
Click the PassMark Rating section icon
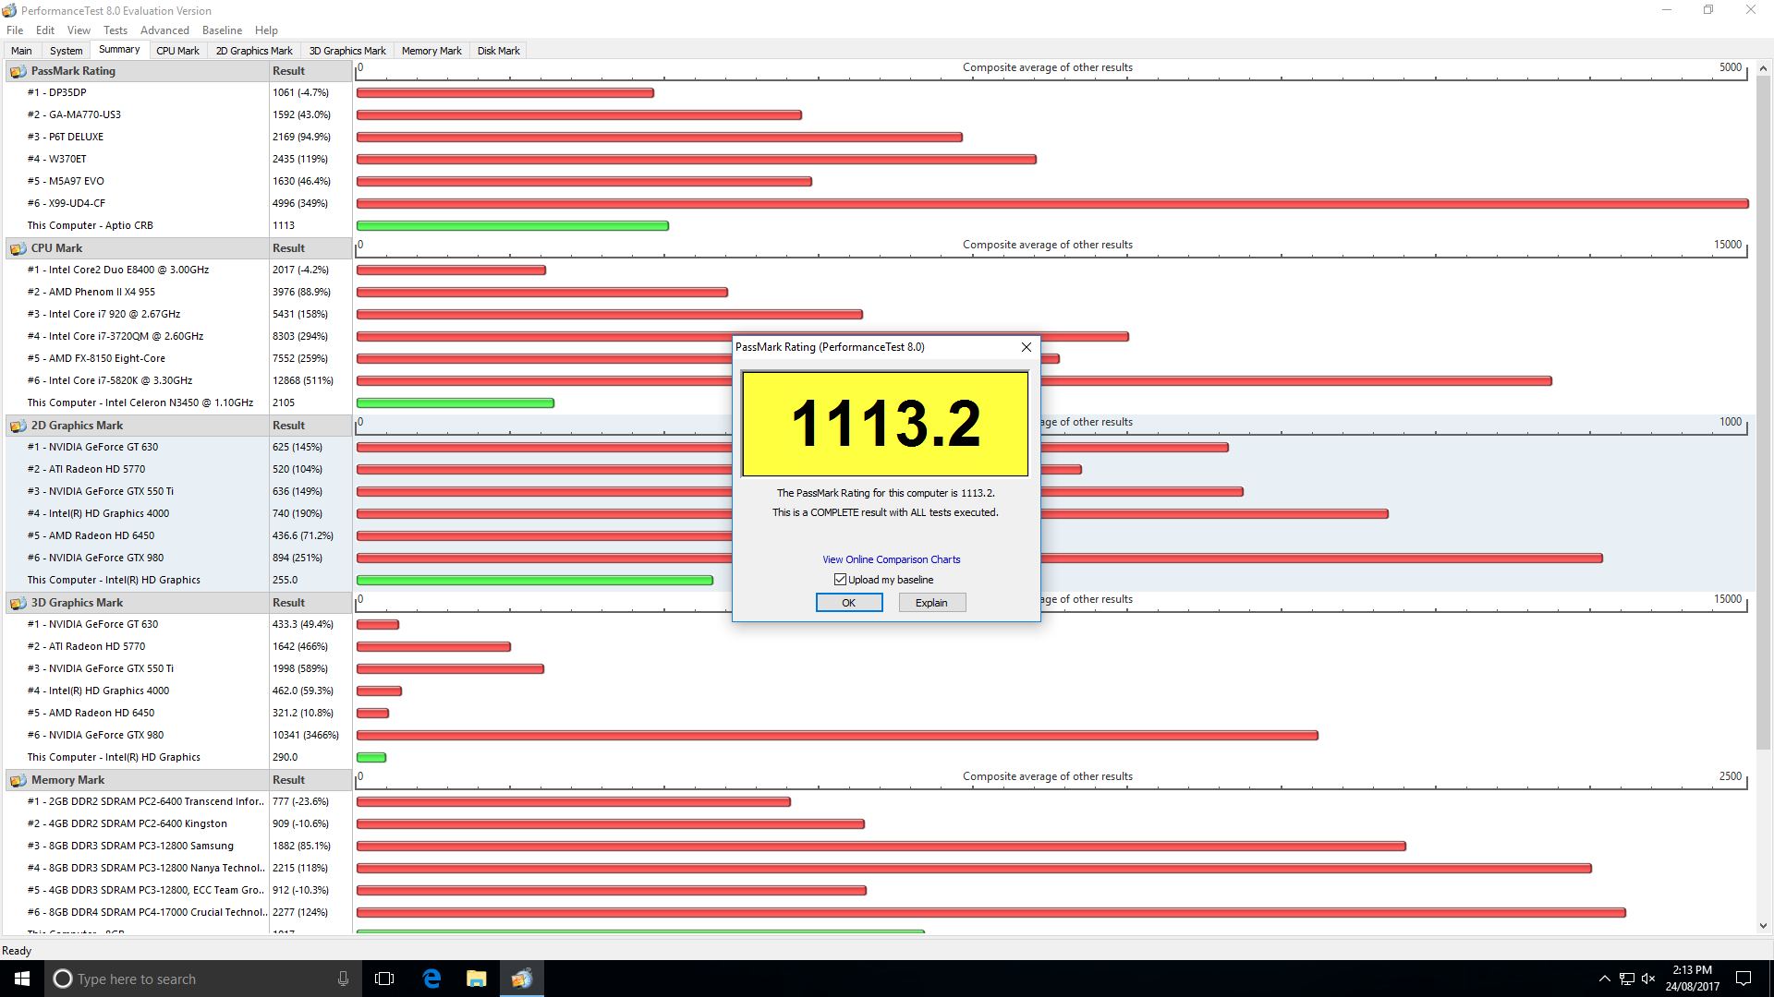point(18,71)
